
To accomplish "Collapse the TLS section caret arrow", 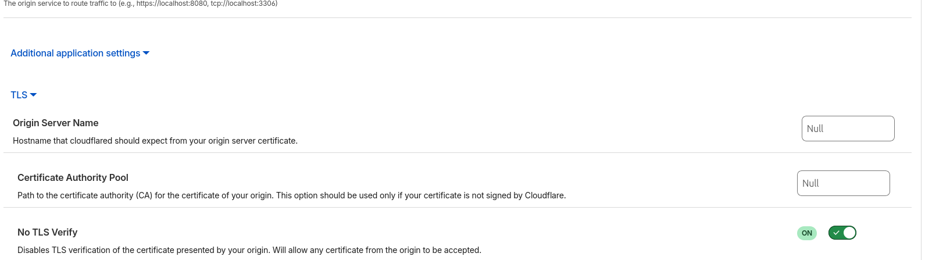I will pyautogui.click(x=33, y=95).
